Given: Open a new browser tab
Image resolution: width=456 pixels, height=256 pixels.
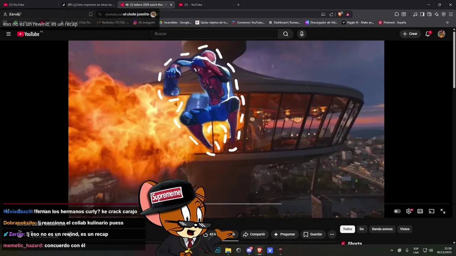Looking at the screenshot, I should click(x=238, y=5).
